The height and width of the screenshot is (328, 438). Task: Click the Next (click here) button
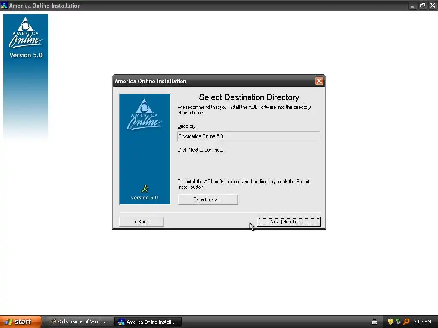click(289, 222)
